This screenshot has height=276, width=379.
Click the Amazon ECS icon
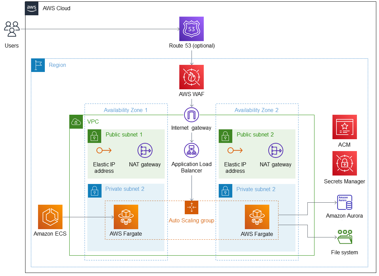[x=50, y=217]
